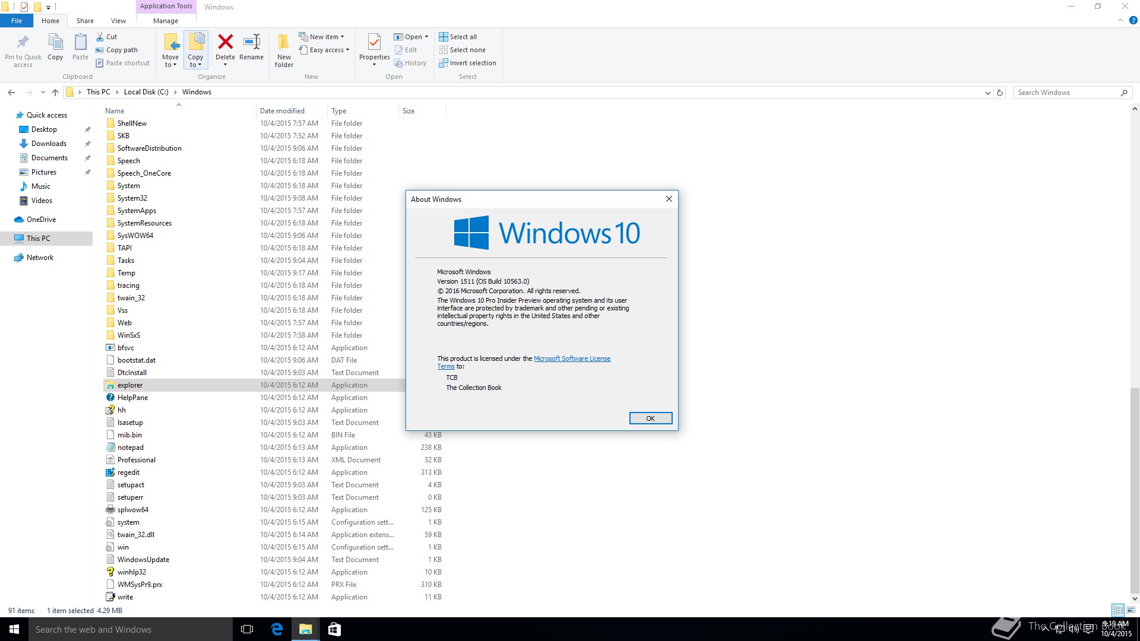Select the regedit application file
The width and height of the screenshot is (1140, 641).
tap(128, 472)
